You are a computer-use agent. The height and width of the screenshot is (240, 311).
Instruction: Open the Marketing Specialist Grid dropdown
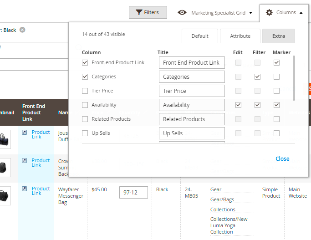tap(215, 13)
